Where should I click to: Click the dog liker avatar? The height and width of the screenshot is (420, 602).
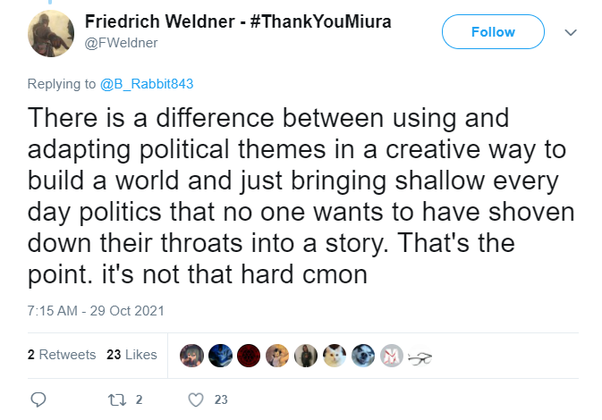coord(363,356)
